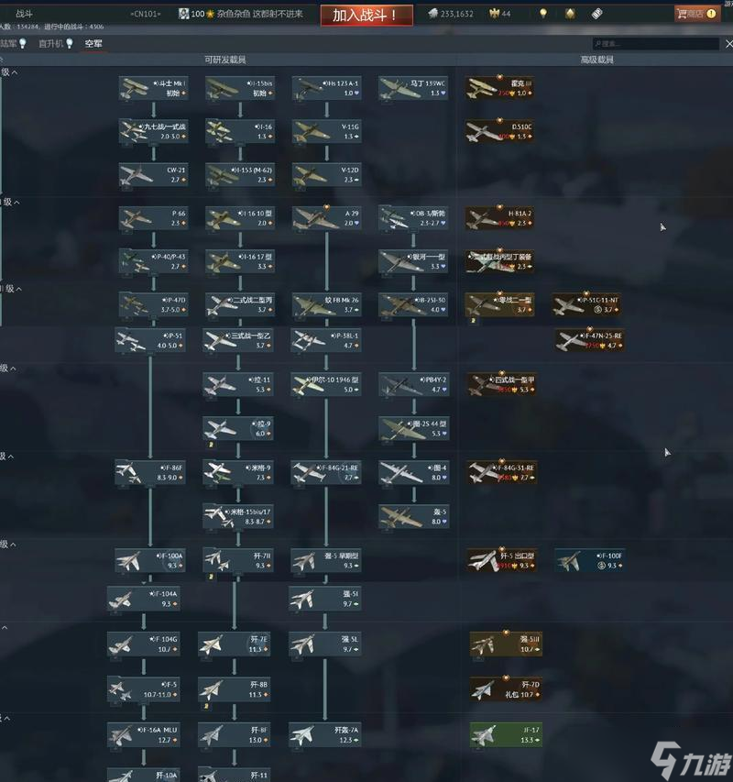The height and width of the screenshot is (782, 733).
Task: Click the 战斗 menu at top left
Action: click(x=24, y=14)
